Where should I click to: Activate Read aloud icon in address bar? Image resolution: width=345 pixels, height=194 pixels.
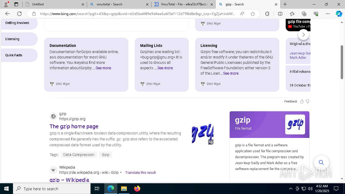coord(242,14)
